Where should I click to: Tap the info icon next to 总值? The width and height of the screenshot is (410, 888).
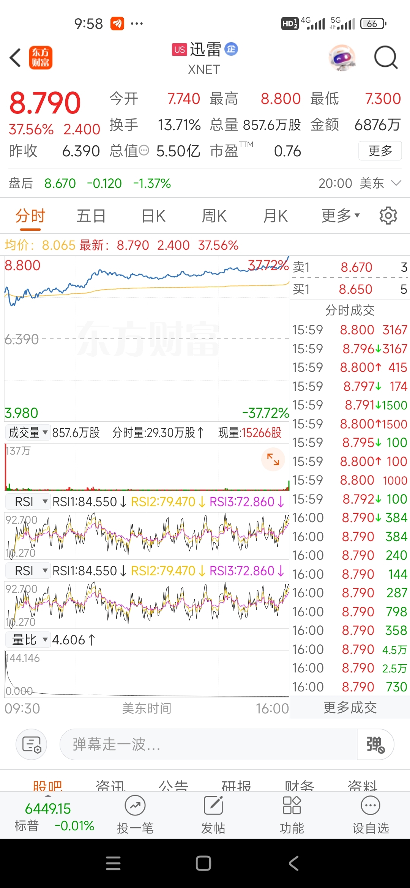coord(144,151)
